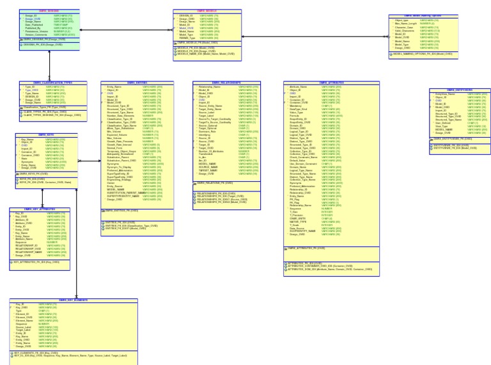Click Published_By column in DMRS_DESIGNS
This screenshot has height=365, width=491.
click(x=49, y=28)
